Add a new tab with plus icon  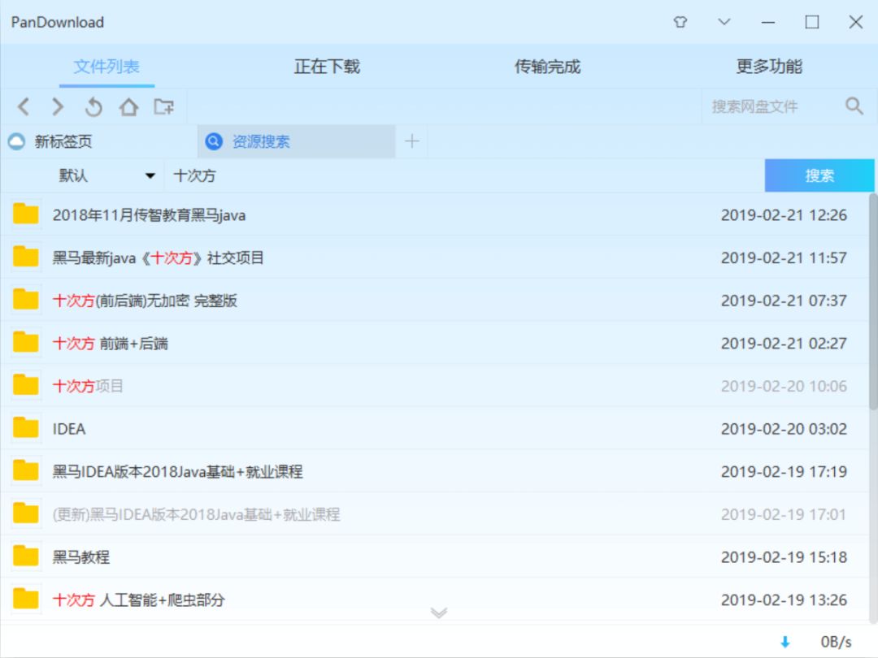tap(412, 141)
